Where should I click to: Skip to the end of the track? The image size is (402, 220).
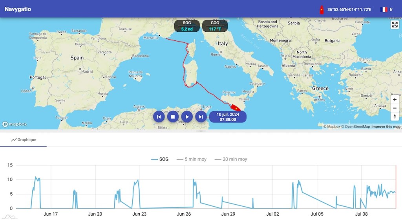click(x=201, y=116)
